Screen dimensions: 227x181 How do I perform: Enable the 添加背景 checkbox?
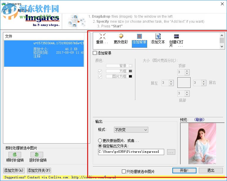tap(95, 53)
